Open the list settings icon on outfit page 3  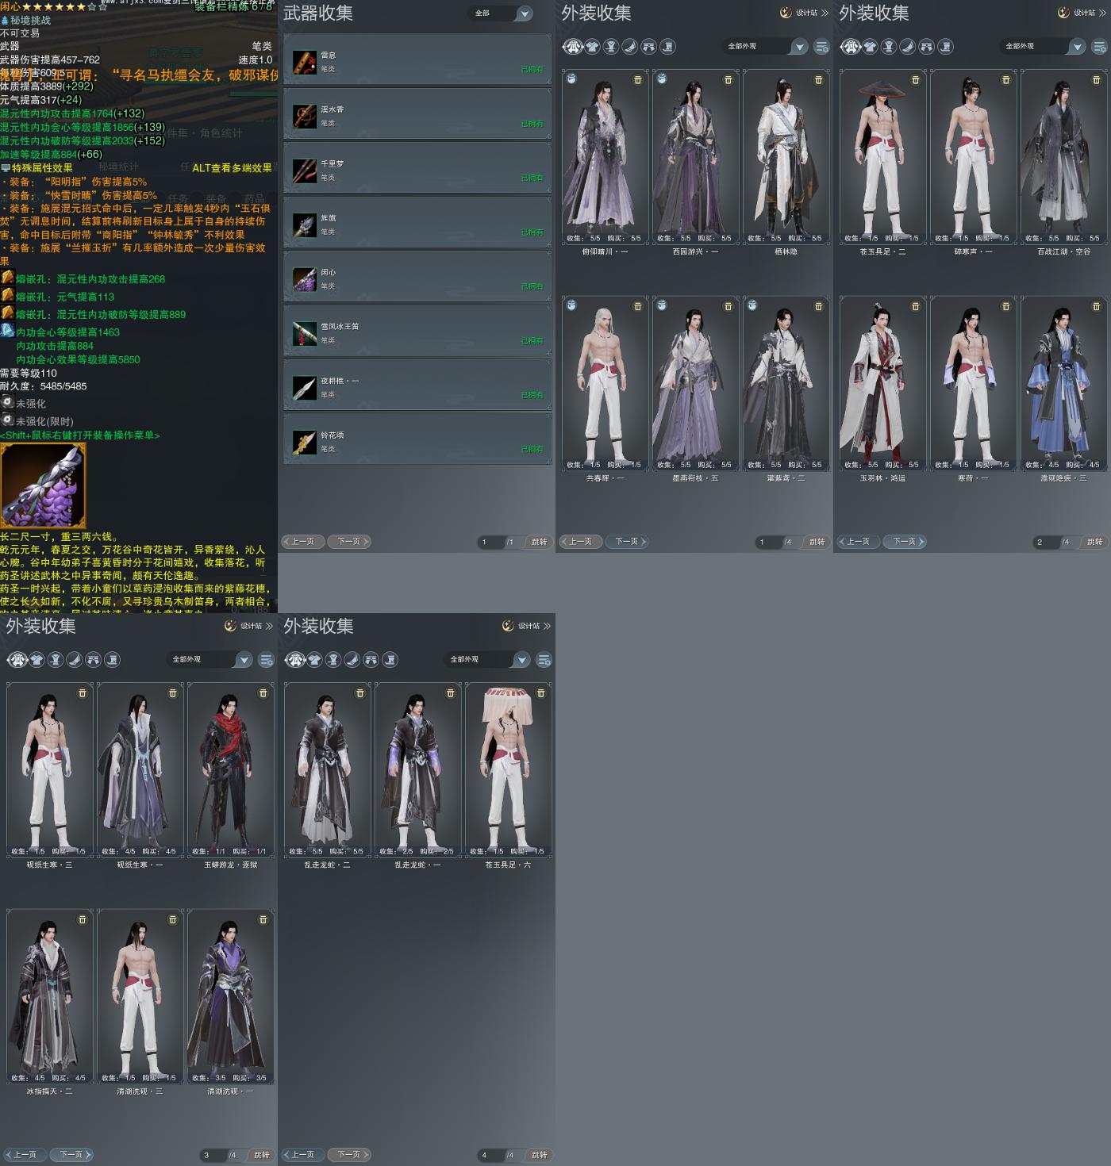tap(267, 660)
